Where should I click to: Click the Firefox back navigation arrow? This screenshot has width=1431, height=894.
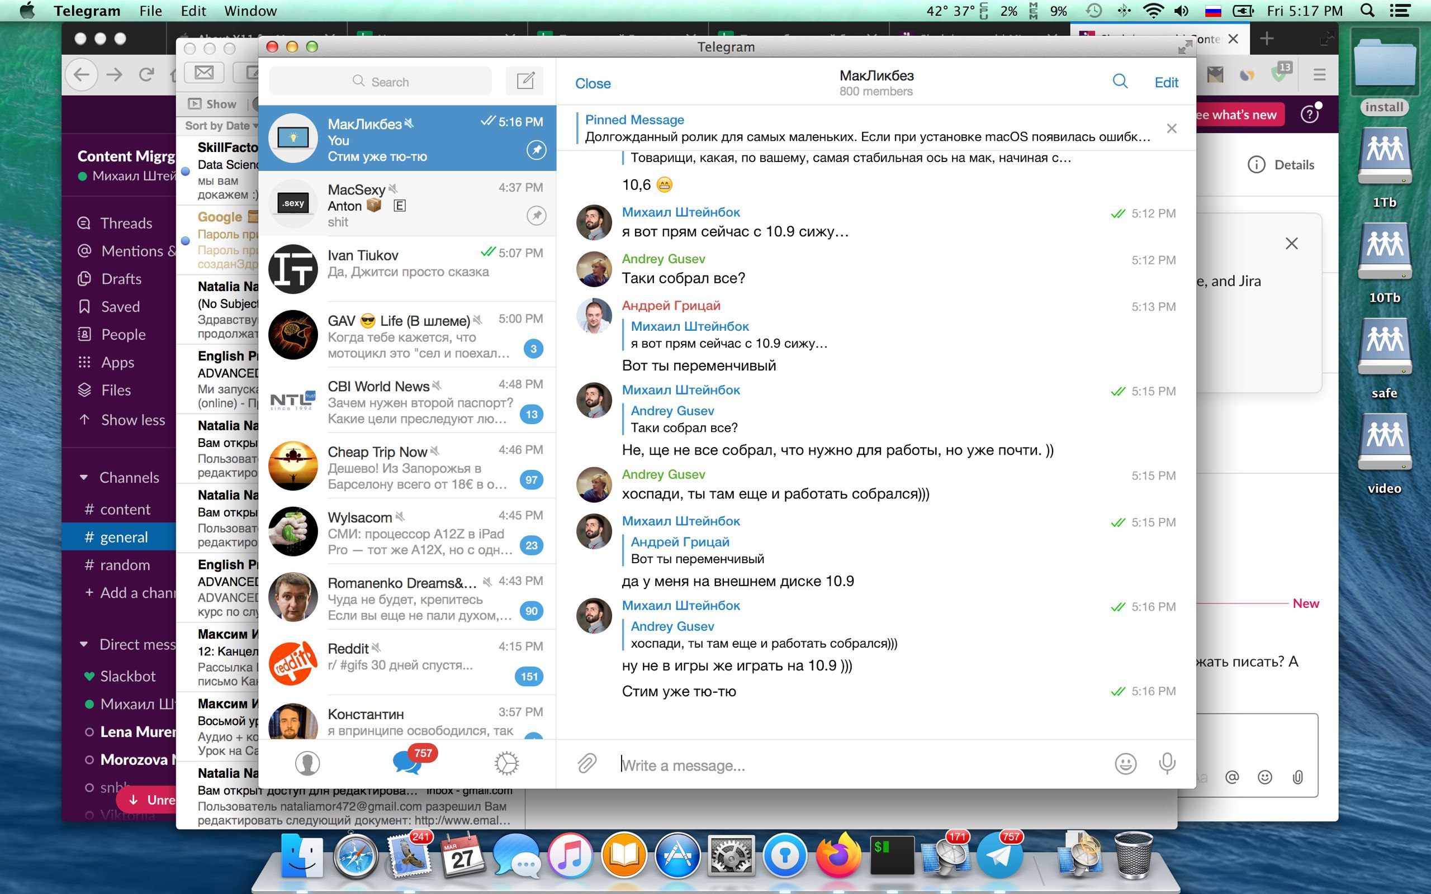click(x=82, y=74)
